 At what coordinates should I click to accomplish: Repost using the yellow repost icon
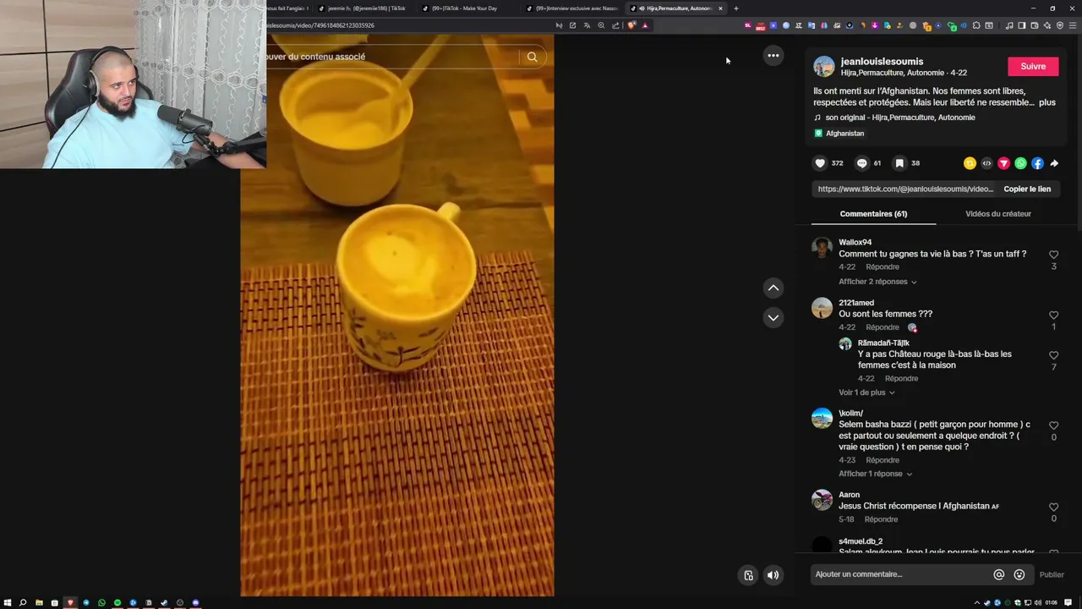970,163
